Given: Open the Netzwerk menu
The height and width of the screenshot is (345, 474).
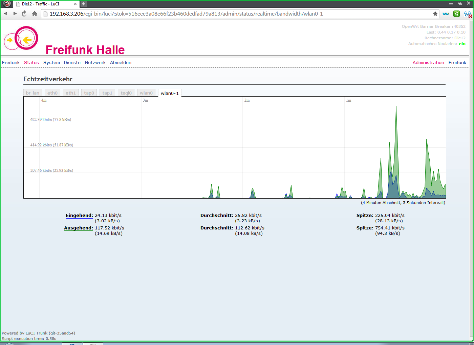Looking at the screenshot, I should [95, 63].
